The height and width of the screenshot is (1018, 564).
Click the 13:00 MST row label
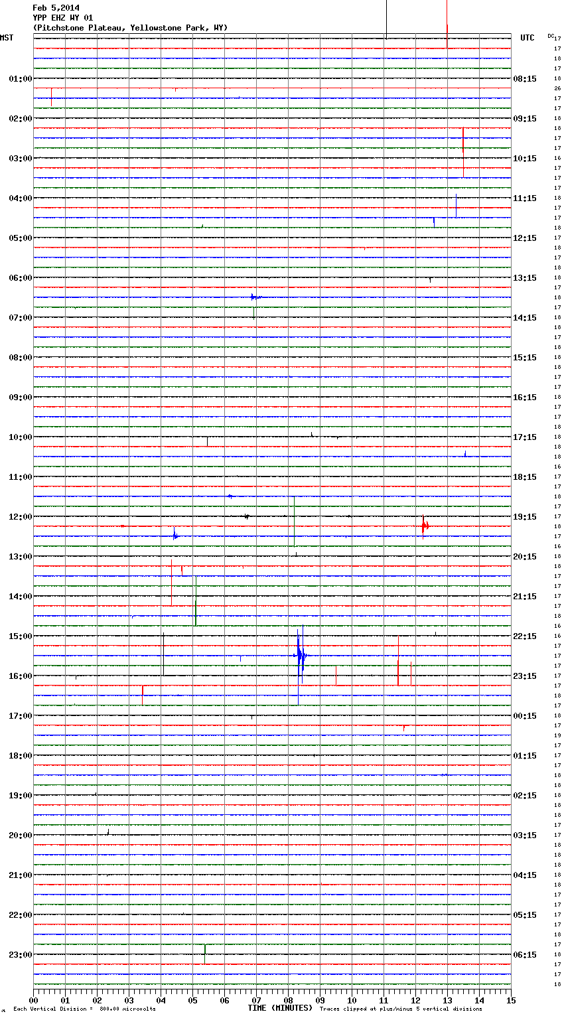(20, 556)
